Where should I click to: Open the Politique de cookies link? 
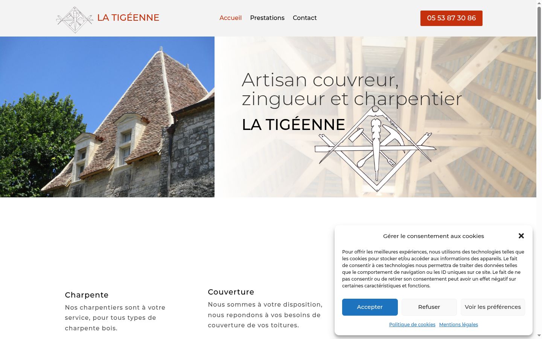[412, 324]
